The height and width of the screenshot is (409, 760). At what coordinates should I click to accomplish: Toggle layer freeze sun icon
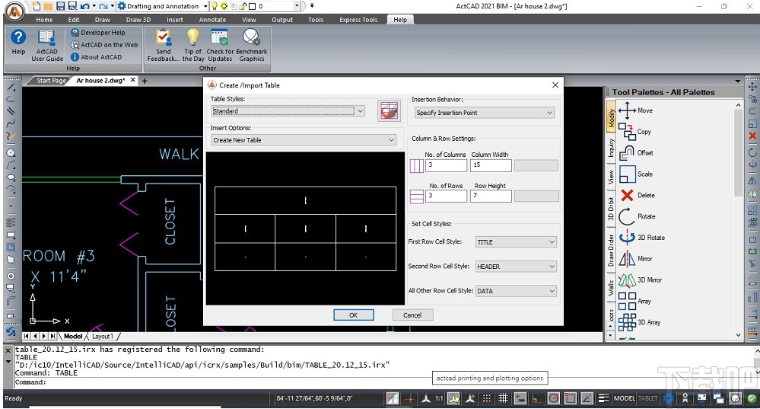[224, 6]
